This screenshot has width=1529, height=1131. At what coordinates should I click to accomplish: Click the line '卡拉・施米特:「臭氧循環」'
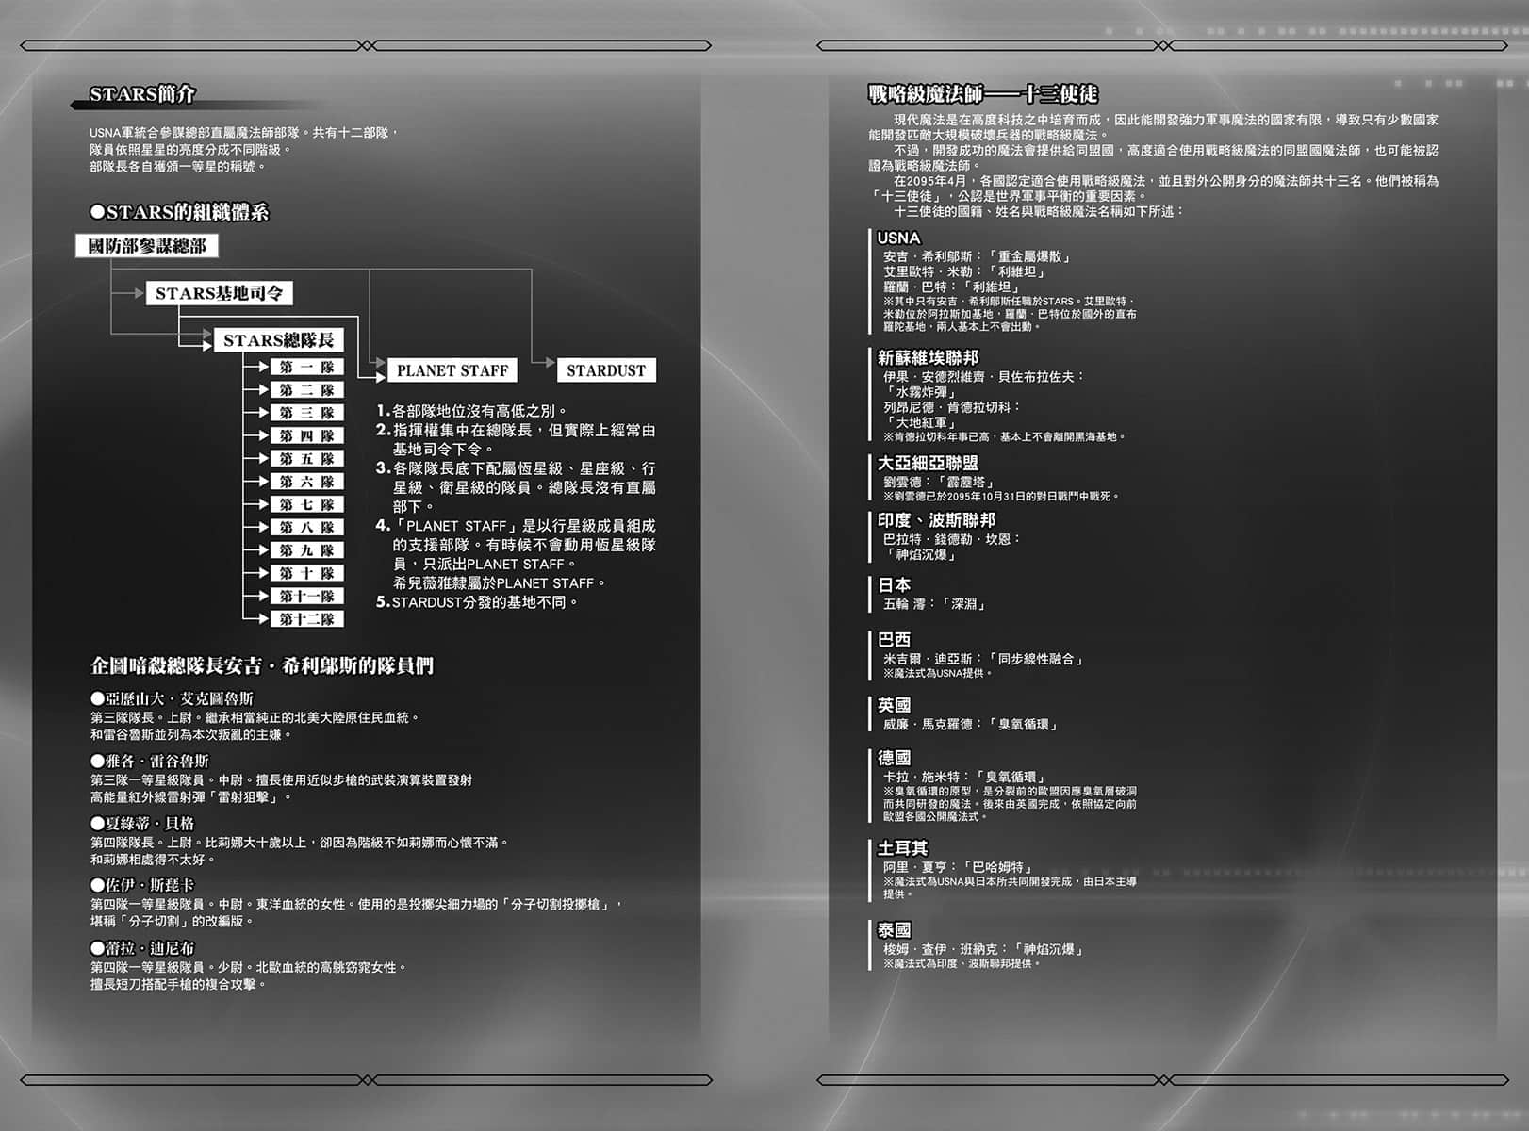(x=965, y=778)
